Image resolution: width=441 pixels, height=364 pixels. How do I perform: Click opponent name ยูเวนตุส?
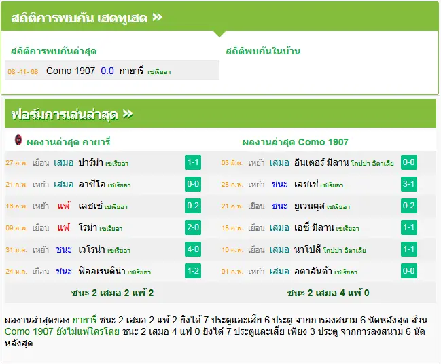point(309,206)
